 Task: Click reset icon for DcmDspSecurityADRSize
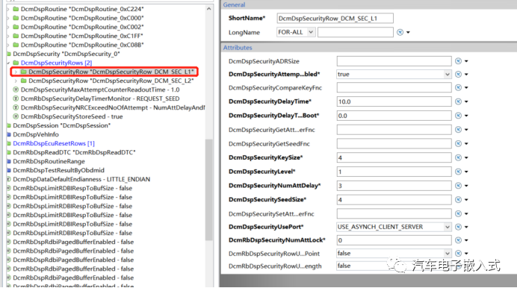[458, 61]
